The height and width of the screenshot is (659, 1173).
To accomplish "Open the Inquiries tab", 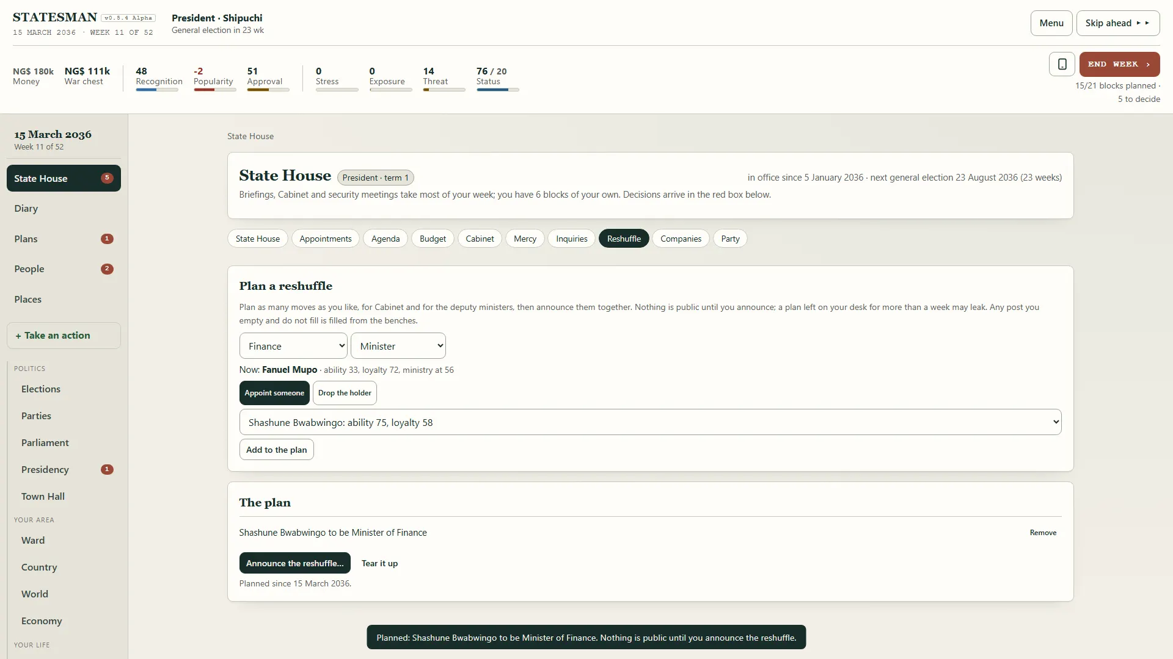I will 572,239.
